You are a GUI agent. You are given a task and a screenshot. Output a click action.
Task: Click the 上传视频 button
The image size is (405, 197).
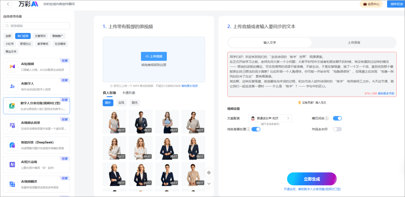click(154, 56)
